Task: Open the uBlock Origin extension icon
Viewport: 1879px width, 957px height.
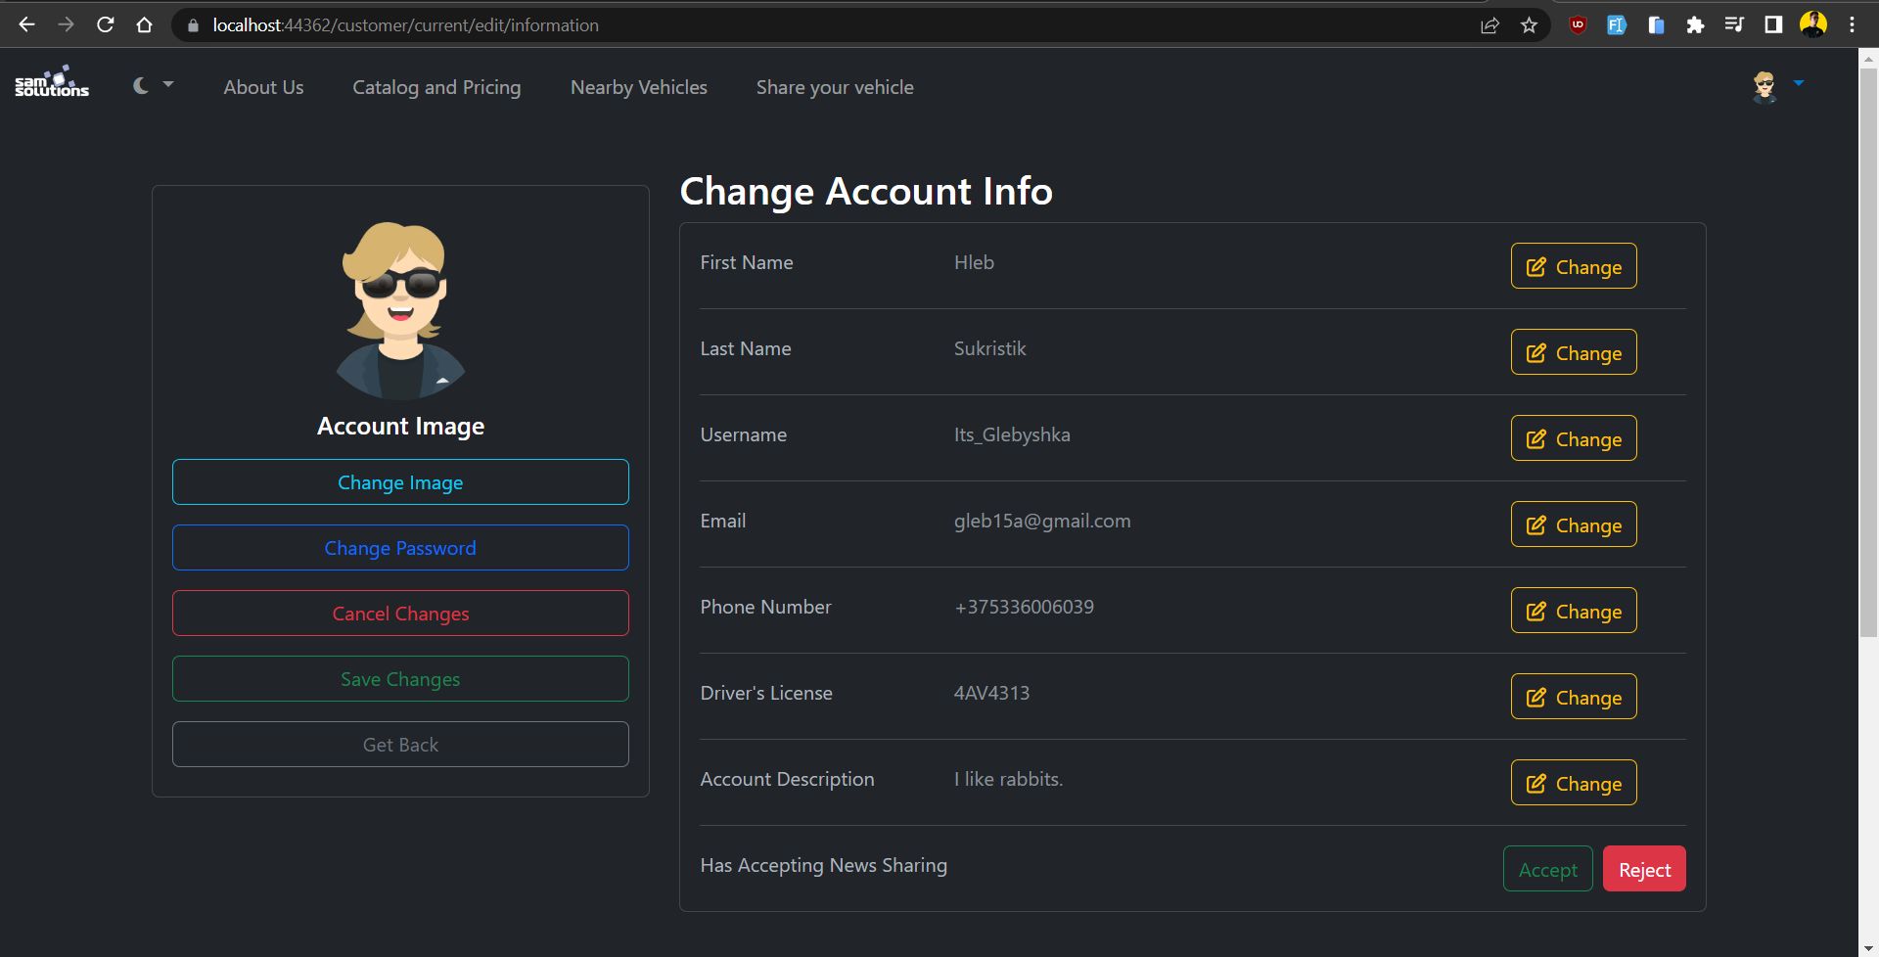Action: [x=1578, y=25]
